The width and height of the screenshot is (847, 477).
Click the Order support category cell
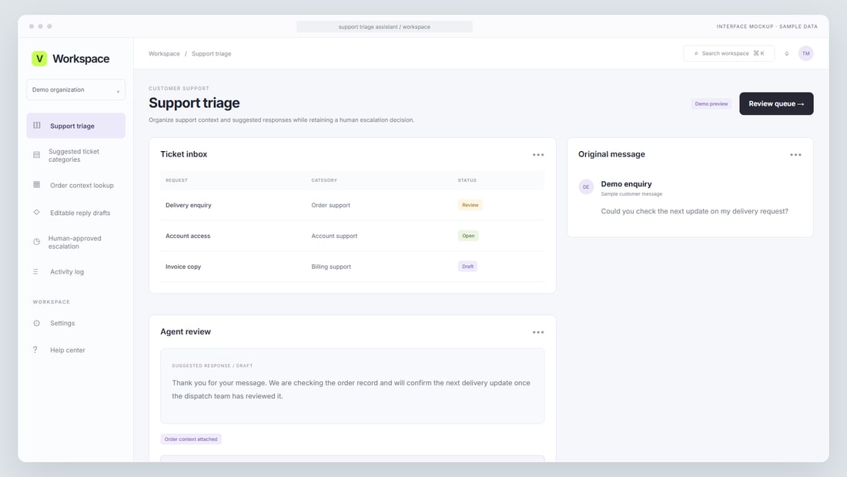pyautogui.click(x=330, y=205)
